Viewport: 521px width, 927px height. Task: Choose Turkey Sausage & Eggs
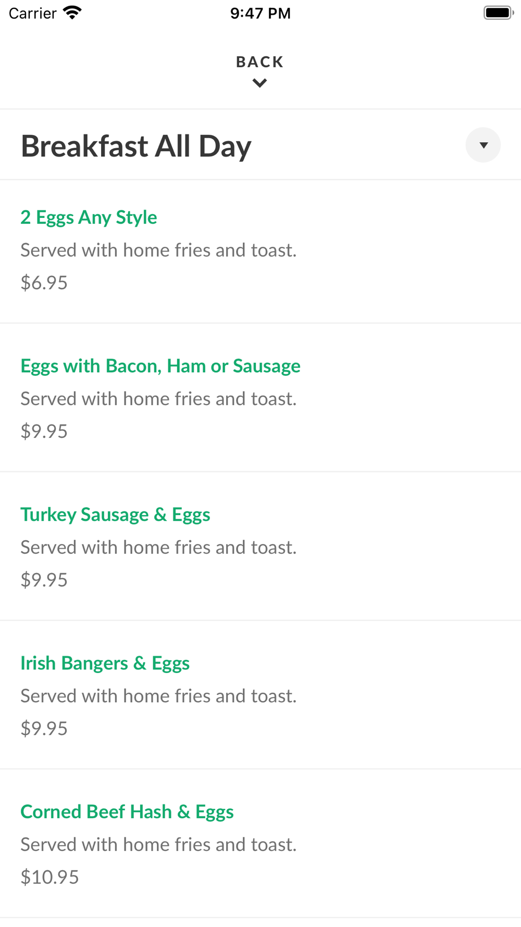click(115, 514)
